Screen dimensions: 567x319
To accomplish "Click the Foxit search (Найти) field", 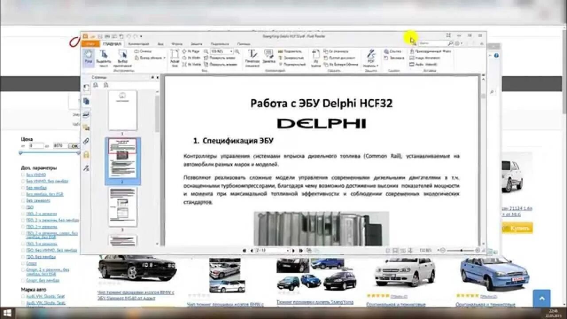I will click(x=433, y=43).
